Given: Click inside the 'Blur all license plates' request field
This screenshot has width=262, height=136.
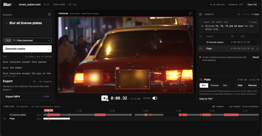Looking at the screenshot, I should 27,27.
